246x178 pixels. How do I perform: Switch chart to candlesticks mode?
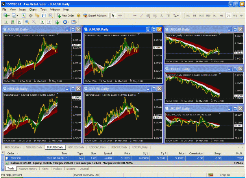click(13, 22)
